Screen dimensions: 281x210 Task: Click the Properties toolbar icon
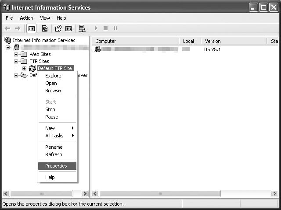(45, 28)
